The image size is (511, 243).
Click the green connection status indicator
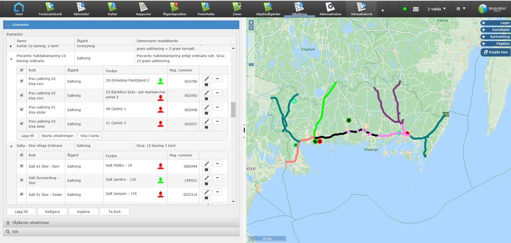coord(405,9)
